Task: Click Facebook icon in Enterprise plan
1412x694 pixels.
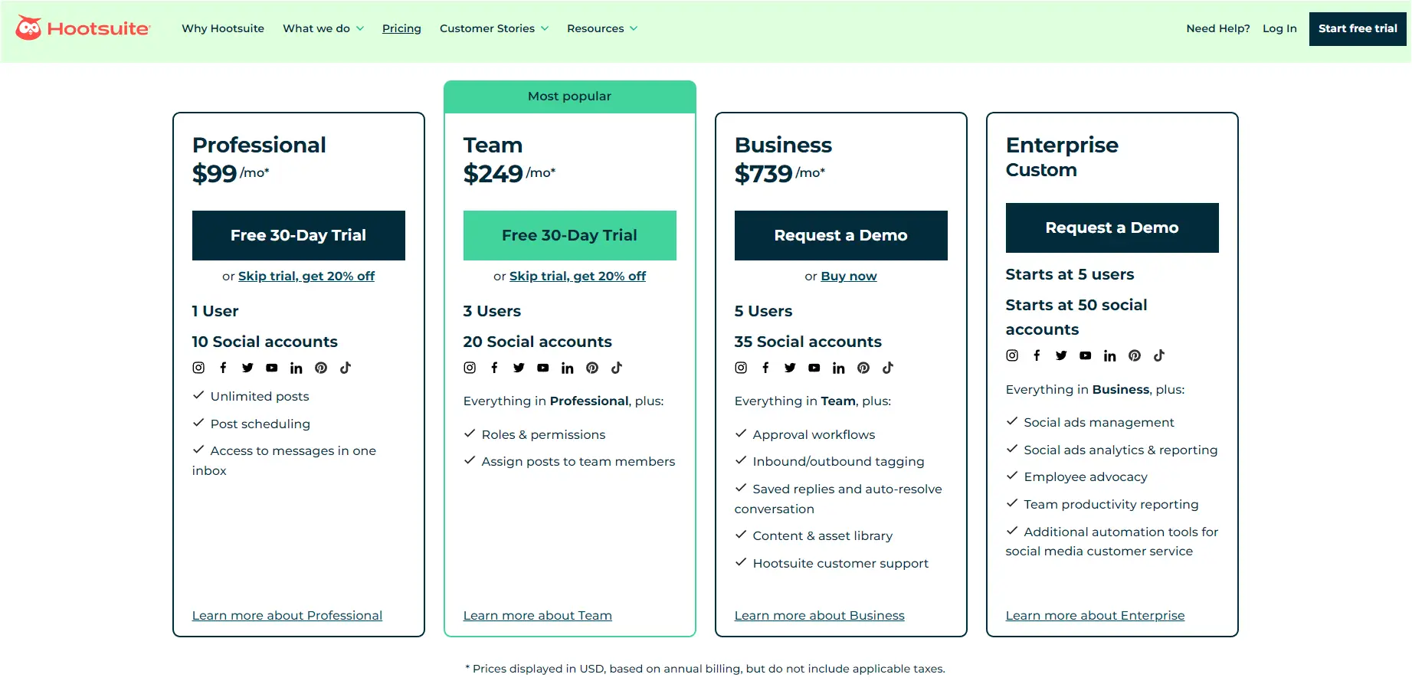Action: coord(1037,355)
